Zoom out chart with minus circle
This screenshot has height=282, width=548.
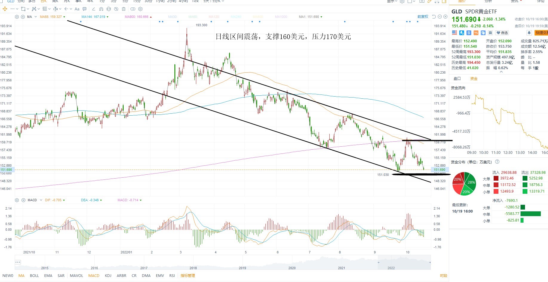click(440, 17)
